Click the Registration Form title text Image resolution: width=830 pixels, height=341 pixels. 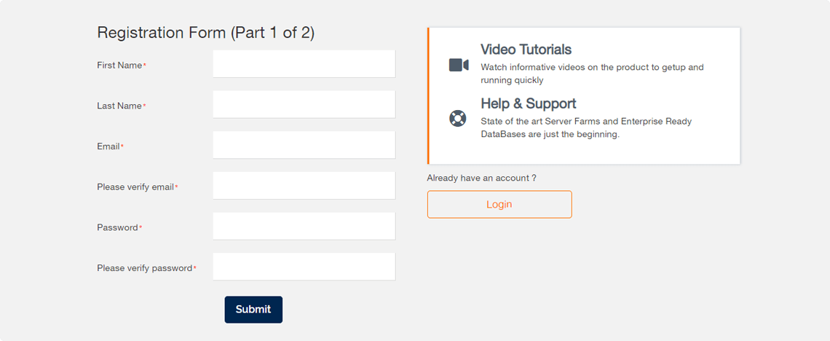pos(205,33)
